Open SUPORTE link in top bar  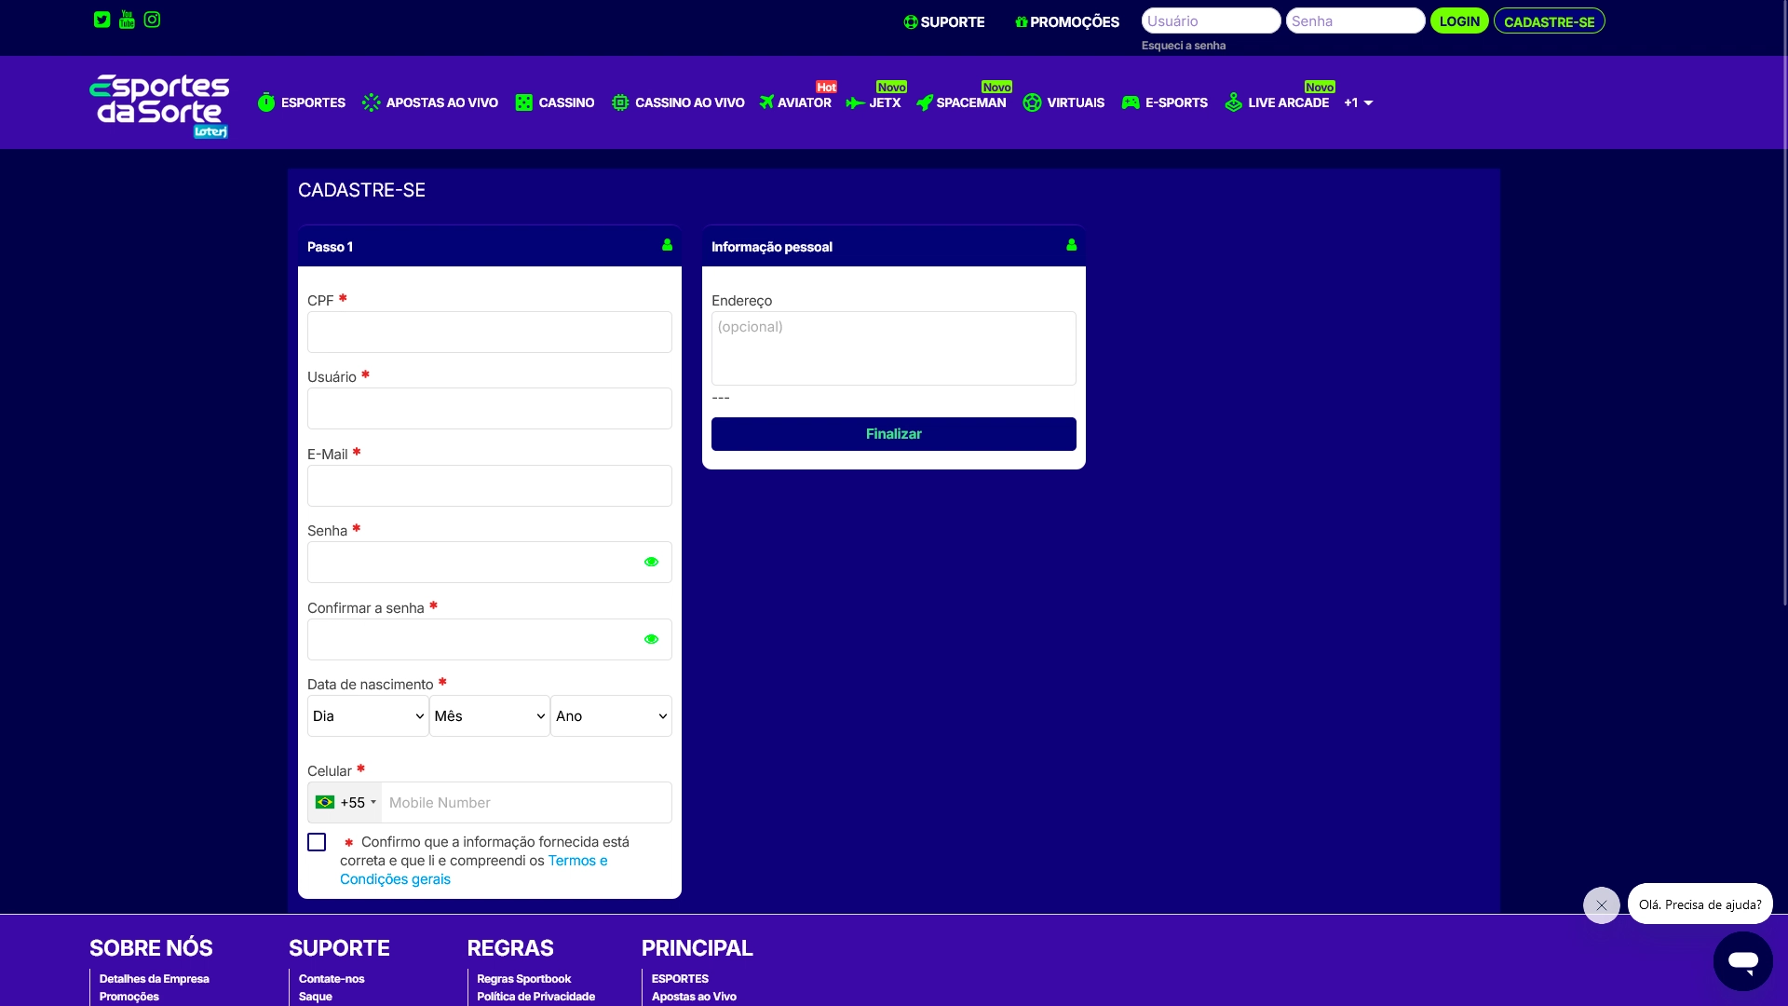944,22
